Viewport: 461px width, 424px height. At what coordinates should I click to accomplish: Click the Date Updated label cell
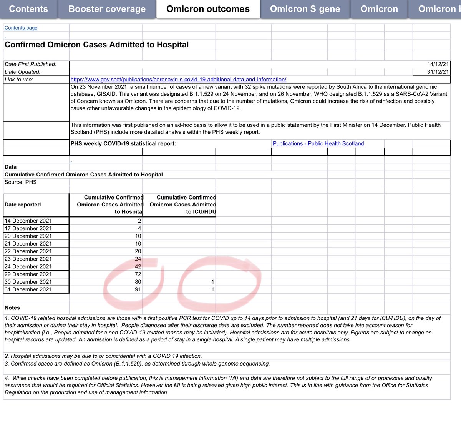coord(36,72)
